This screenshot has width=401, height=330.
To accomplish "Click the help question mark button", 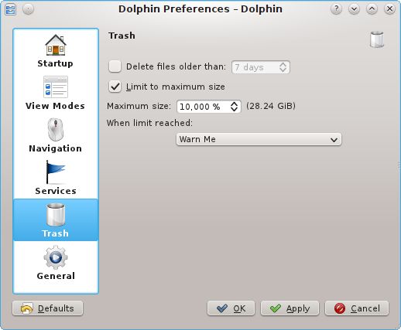I will pyautogui.click(x=336, y=9).
